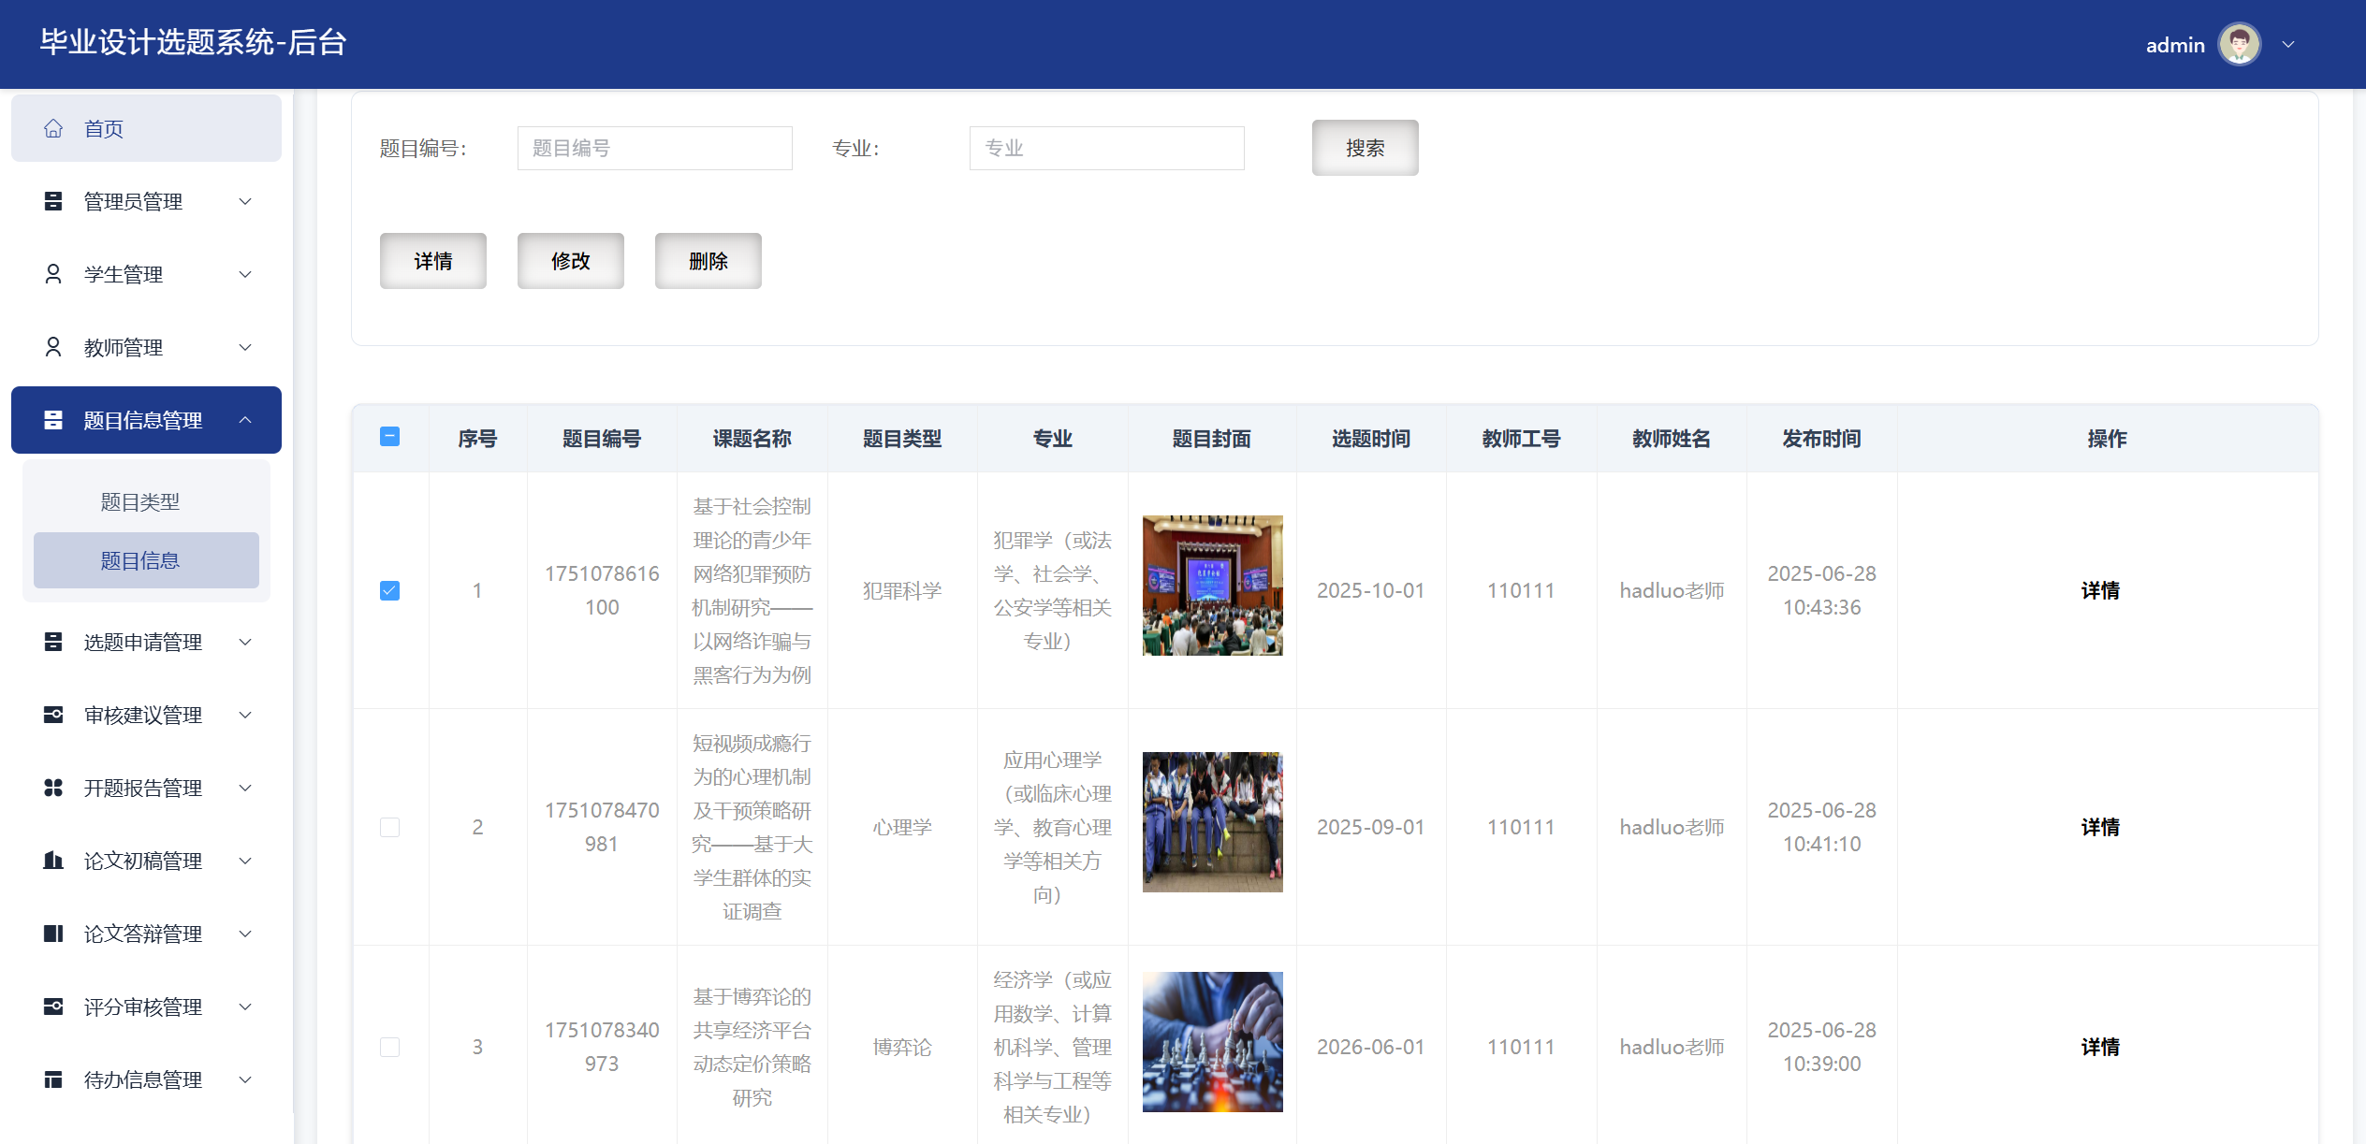Click the 删除 button

tap(708, 261)
